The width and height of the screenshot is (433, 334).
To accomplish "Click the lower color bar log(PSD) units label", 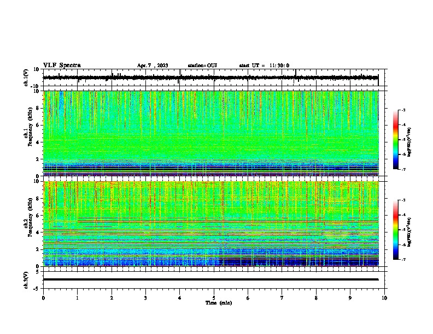I will [x=409, y=232].
